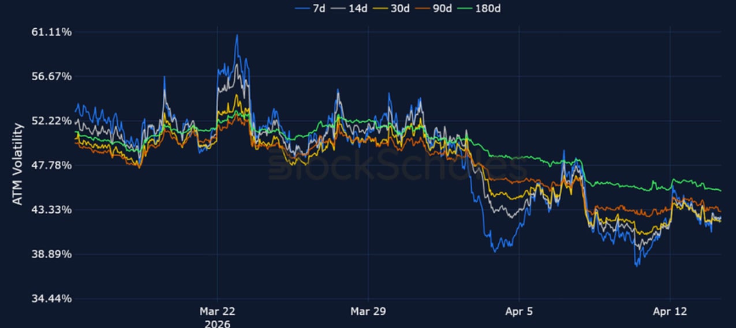Click the 61.11% y-axis tick label

pyautogui.click(x=51, y=32)
